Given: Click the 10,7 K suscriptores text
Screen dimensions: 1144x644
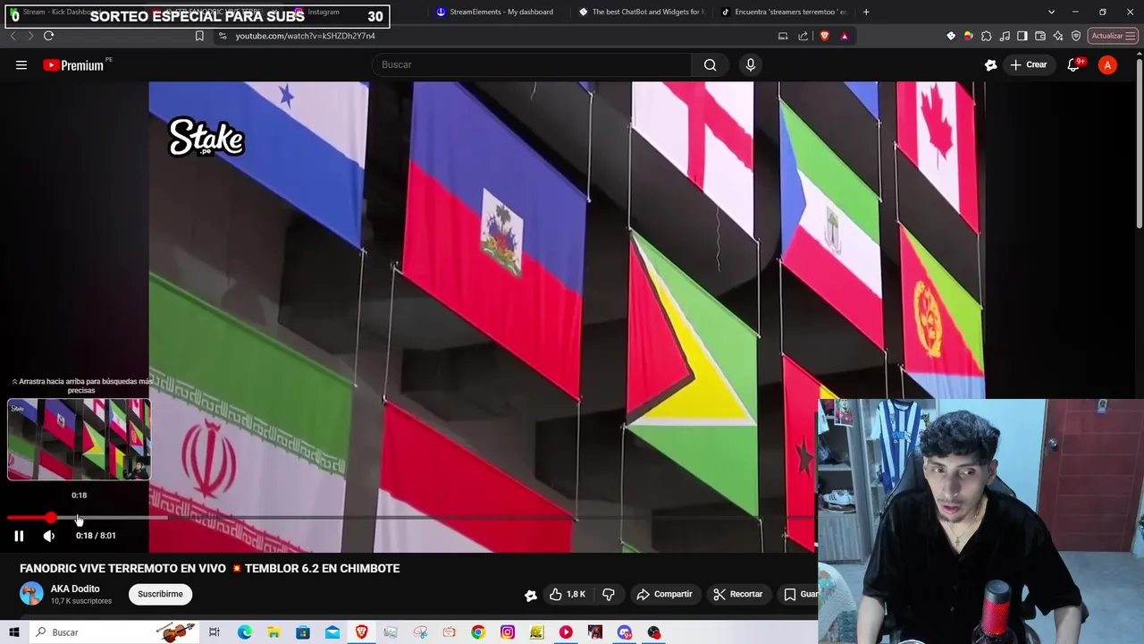Looking at the screenshot, I should point(81,601).
